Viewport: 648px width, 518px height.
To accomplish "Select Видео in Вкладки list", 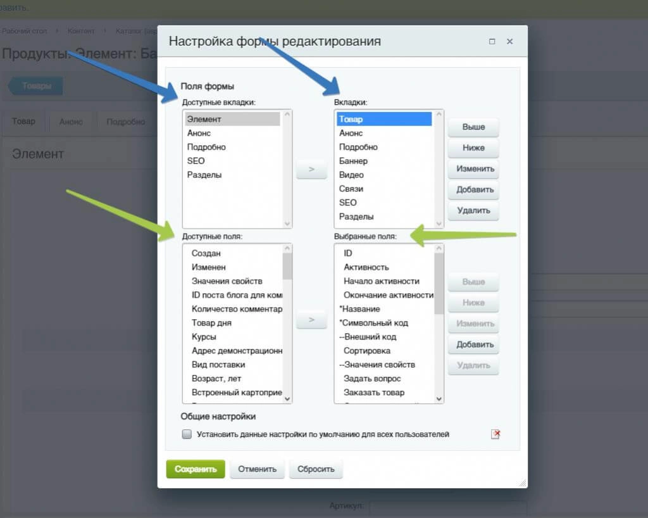I will click(384, 175).
